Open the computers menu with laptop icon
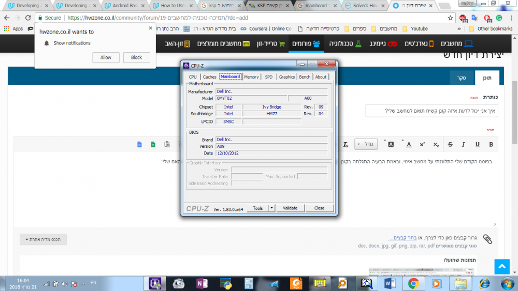 point(457,43)
